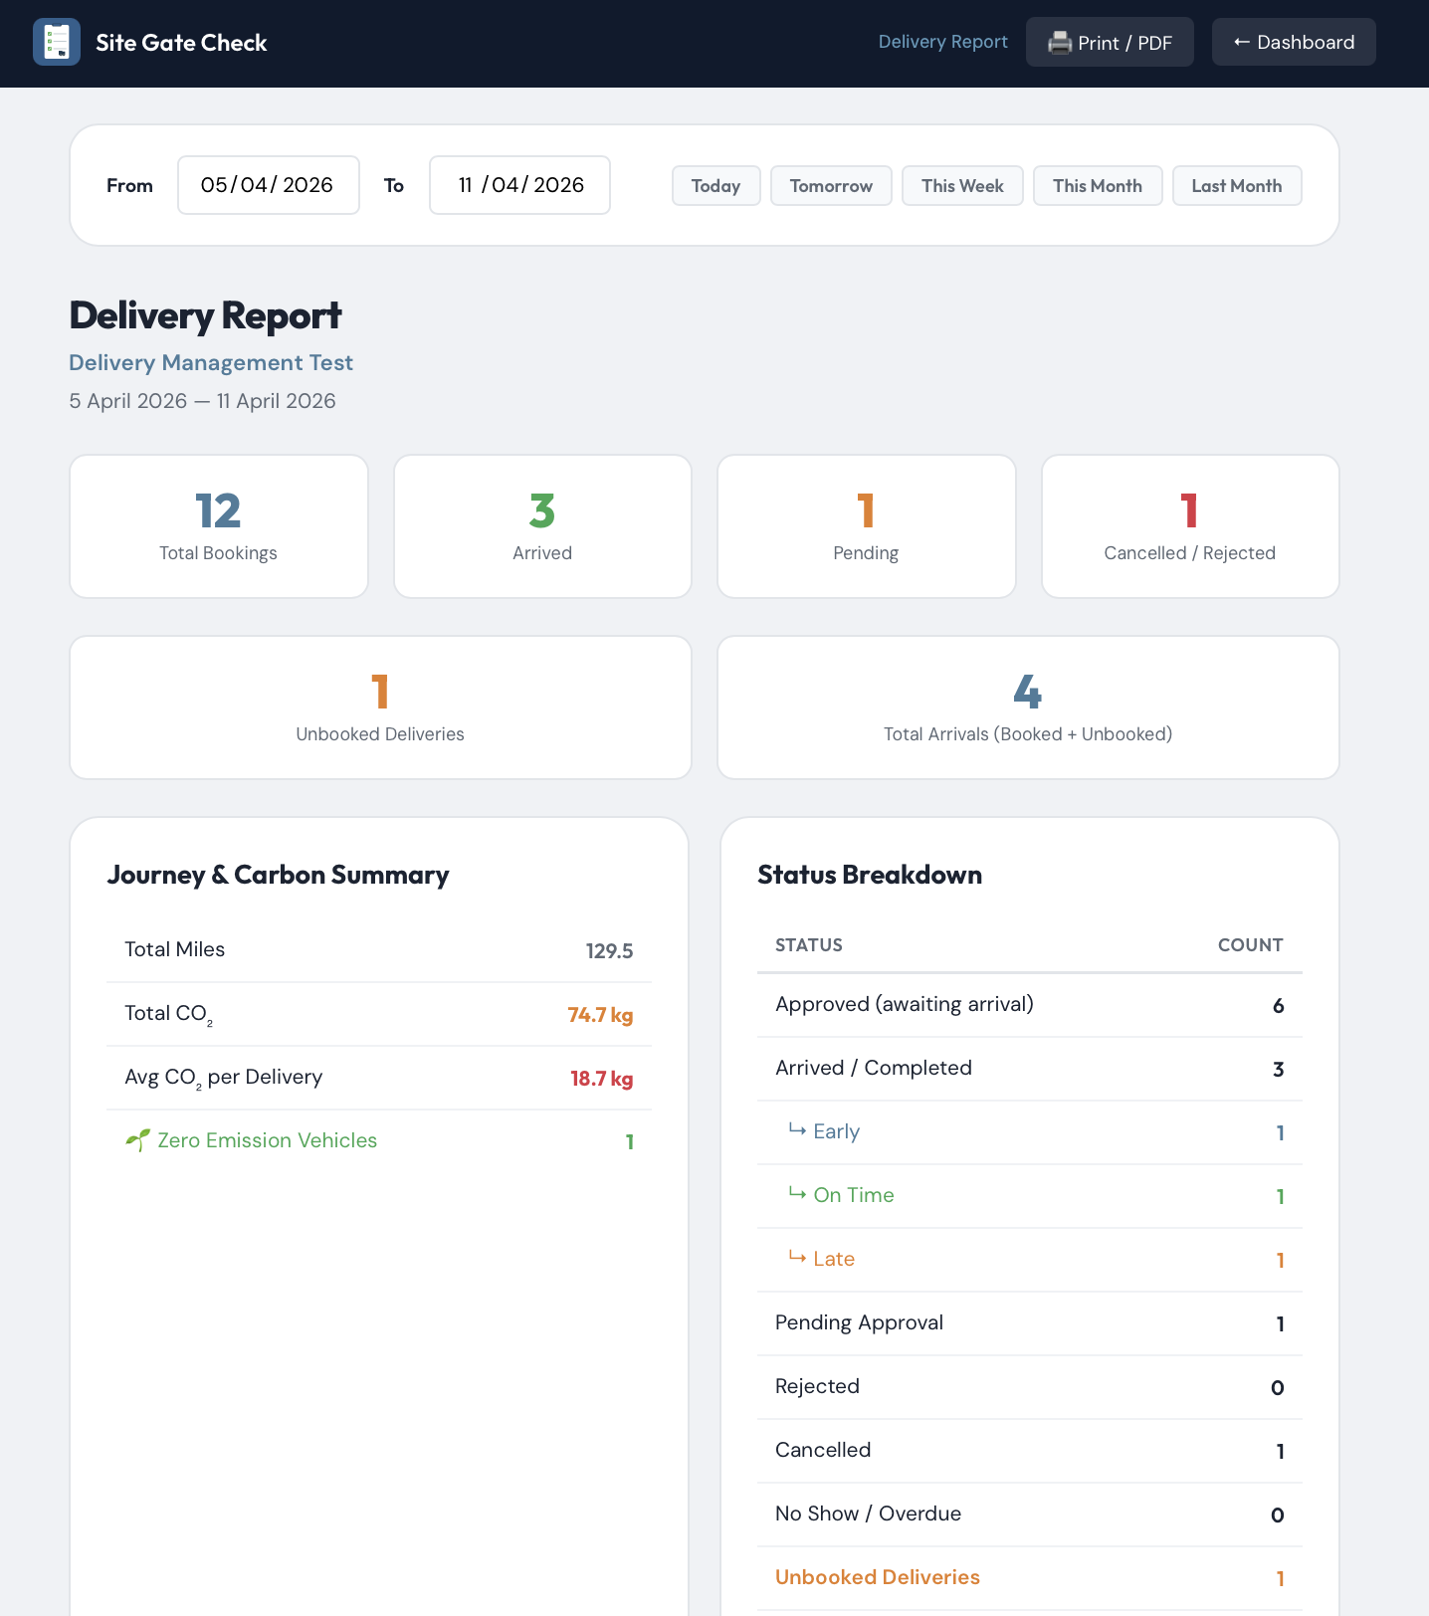Click the Pending summary card
1429x1616 pixels.
(867, 526)
